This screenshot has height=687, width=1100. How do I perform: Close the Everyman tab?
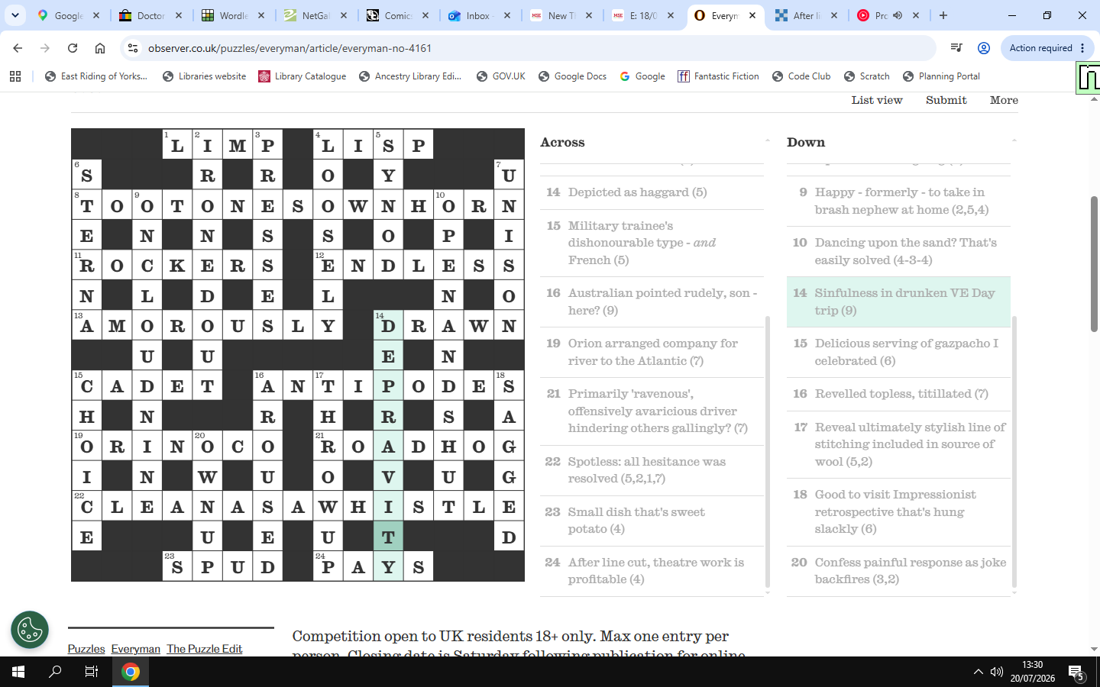pyautogui.click(x=752, y=15)
